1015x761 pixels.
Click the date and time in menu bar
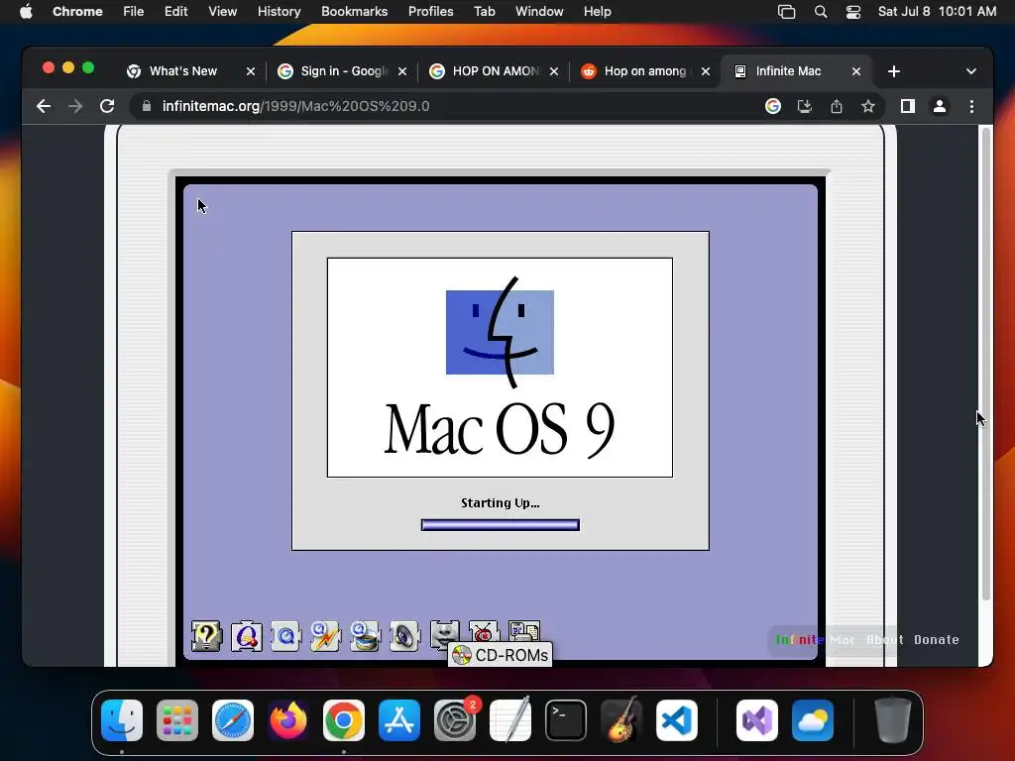pyautogui.click(x=937, y=12)
